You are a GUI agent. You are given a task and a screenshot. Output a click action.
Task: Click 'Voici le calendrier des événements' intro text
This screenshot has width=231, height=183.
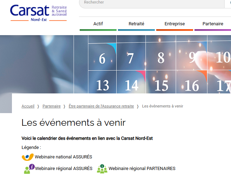click(x=87, y=138)
